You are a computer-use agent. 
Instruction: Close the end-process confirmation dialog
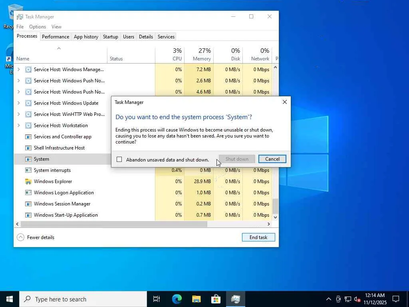284,102
